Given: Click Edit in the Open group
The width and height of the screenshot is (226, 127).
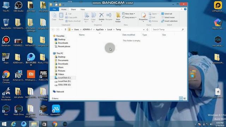Looking at the screenshot, I should pos(152,17).
